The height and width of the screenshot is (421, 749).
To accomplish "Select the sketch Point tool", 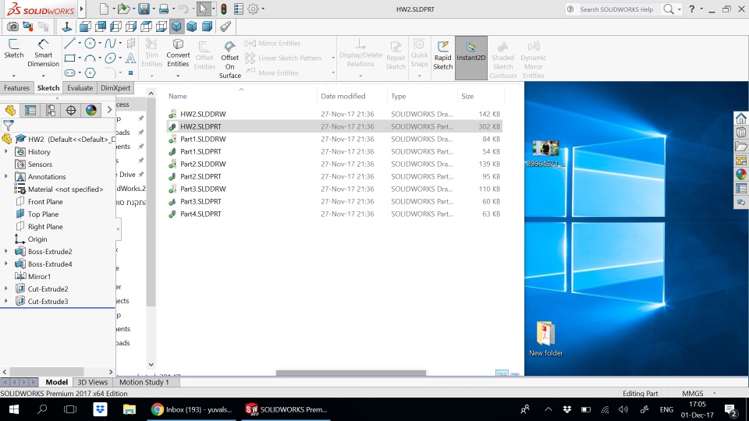I will pos(130,73).
